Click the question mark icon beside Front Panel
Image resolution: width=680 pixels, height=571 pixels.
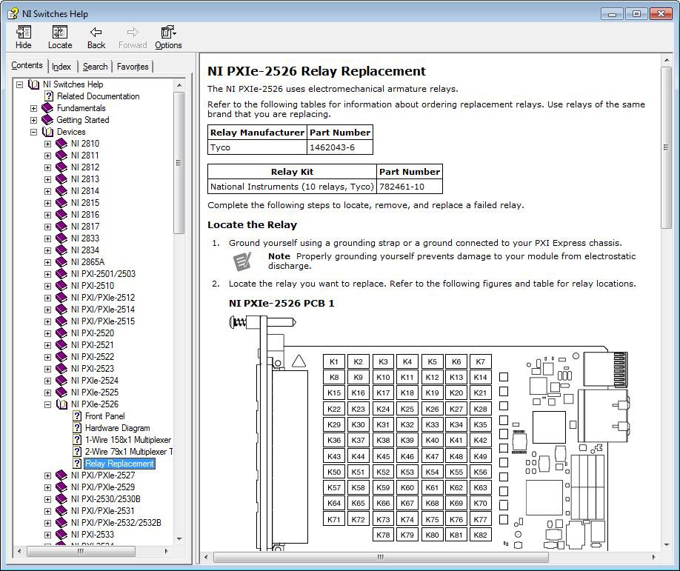coord(76,415)
